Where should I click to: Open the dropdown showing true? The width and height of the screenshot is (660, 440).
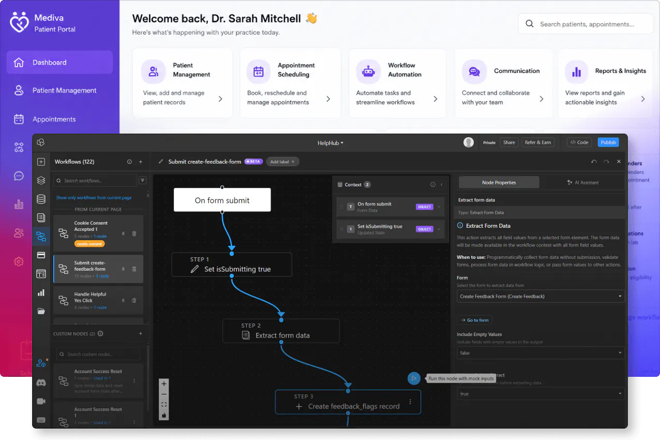coord(541,394)
